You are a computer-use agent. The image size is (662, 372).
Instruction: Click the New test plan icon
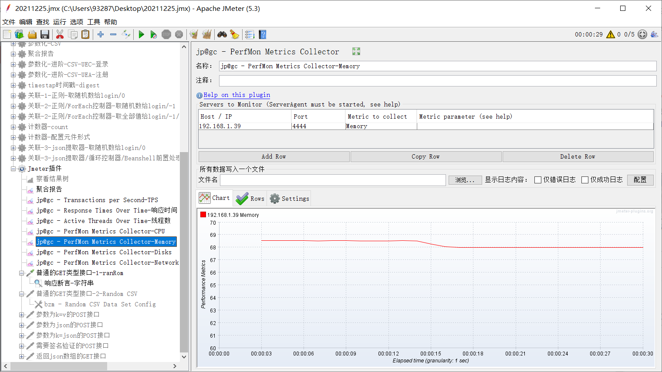pyautogui.click(x=7, y=34)
